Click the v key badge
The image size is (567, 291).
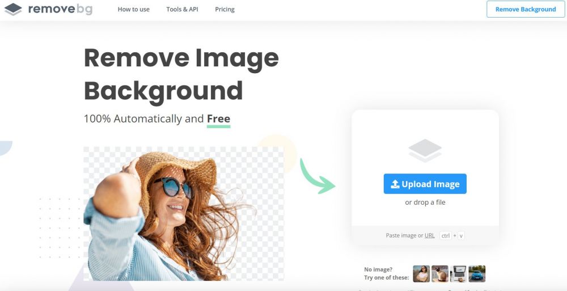pyautogui.click(x=461, y=235)
